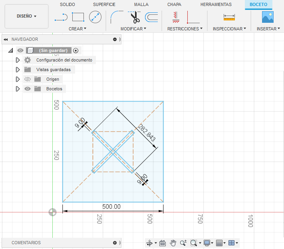Open the CREAR dropdown menu
The width and height of the screenshot is (284, 249).
click(x=77, y=29)
